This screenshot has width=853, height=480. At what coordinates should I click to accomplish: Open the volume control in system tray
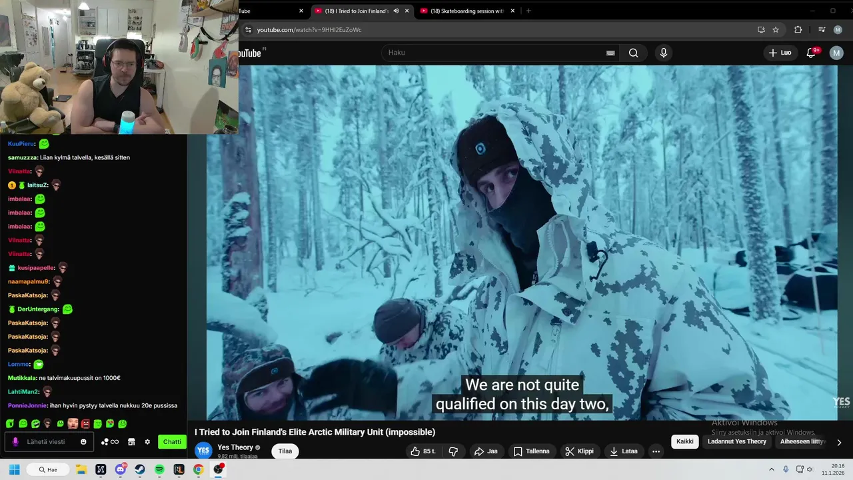click(810, 469)
